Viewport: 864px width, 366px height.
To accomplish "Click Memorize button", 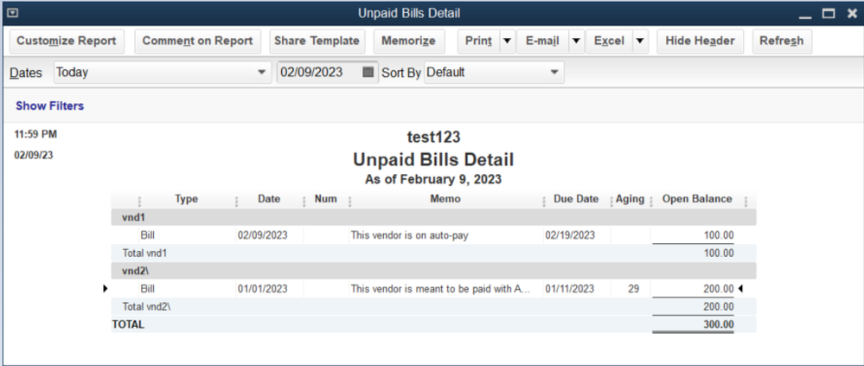I will coord(409,41).
